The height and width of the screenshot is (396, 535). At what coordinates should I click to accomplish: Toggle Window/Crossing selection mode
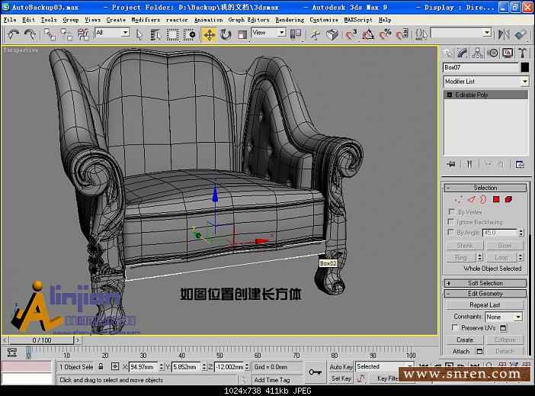[189, 34]
